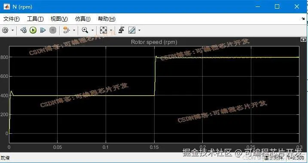The width and height of the screenshot is (308, 163).
Task: Click the step forward icon
Action: (x=43, y=30)
